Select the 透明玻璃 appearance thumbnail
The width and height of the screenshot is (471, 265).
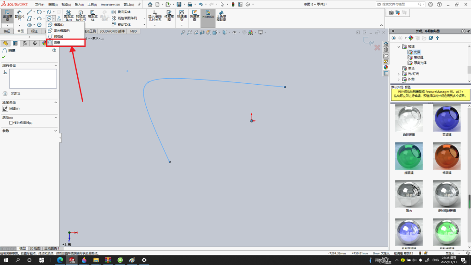pos(409,118)
